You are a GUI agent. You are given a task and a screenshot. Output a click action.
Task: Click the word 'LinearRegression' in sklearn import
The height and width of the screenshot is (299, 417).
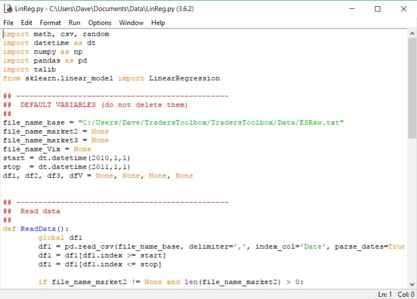pos(184,78)
